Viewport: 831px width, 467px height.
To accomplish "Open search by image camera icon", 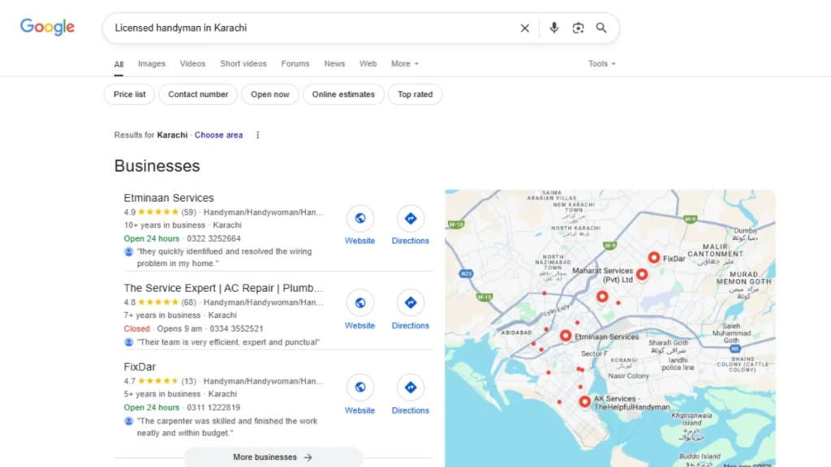I will (578, 28).
